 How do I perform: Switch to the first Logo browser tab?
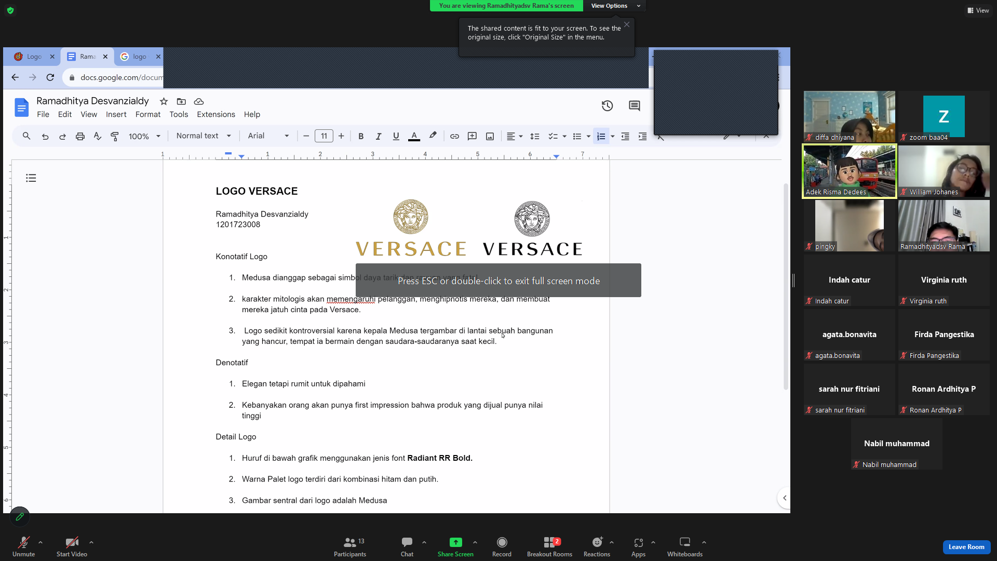pyautogui.click(x=34, y=57)
